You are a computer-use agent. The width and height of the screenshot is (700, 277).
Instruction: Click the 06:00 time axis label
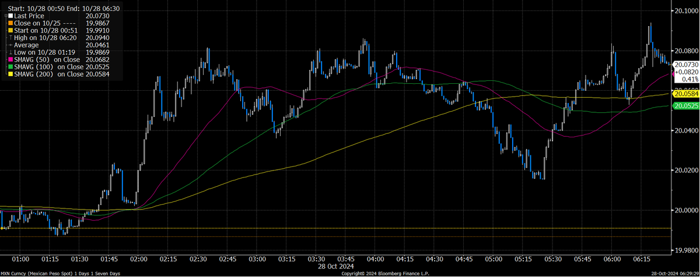[612, 258]
